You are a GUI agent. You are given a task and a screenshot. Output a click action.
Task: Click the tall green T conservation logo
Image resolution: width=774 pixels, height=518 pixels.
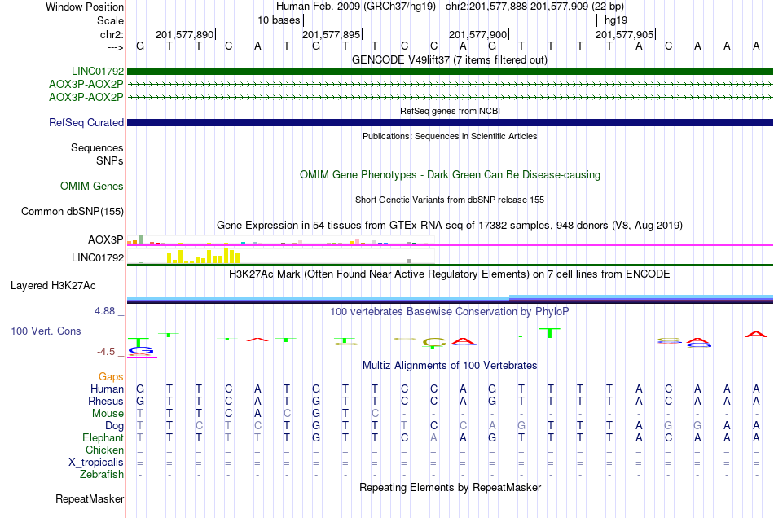(549, 333)
